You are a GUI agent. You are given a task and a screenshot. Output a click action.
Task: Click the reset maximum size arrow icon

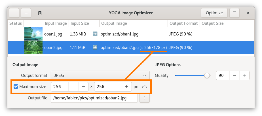pos(144,87)
